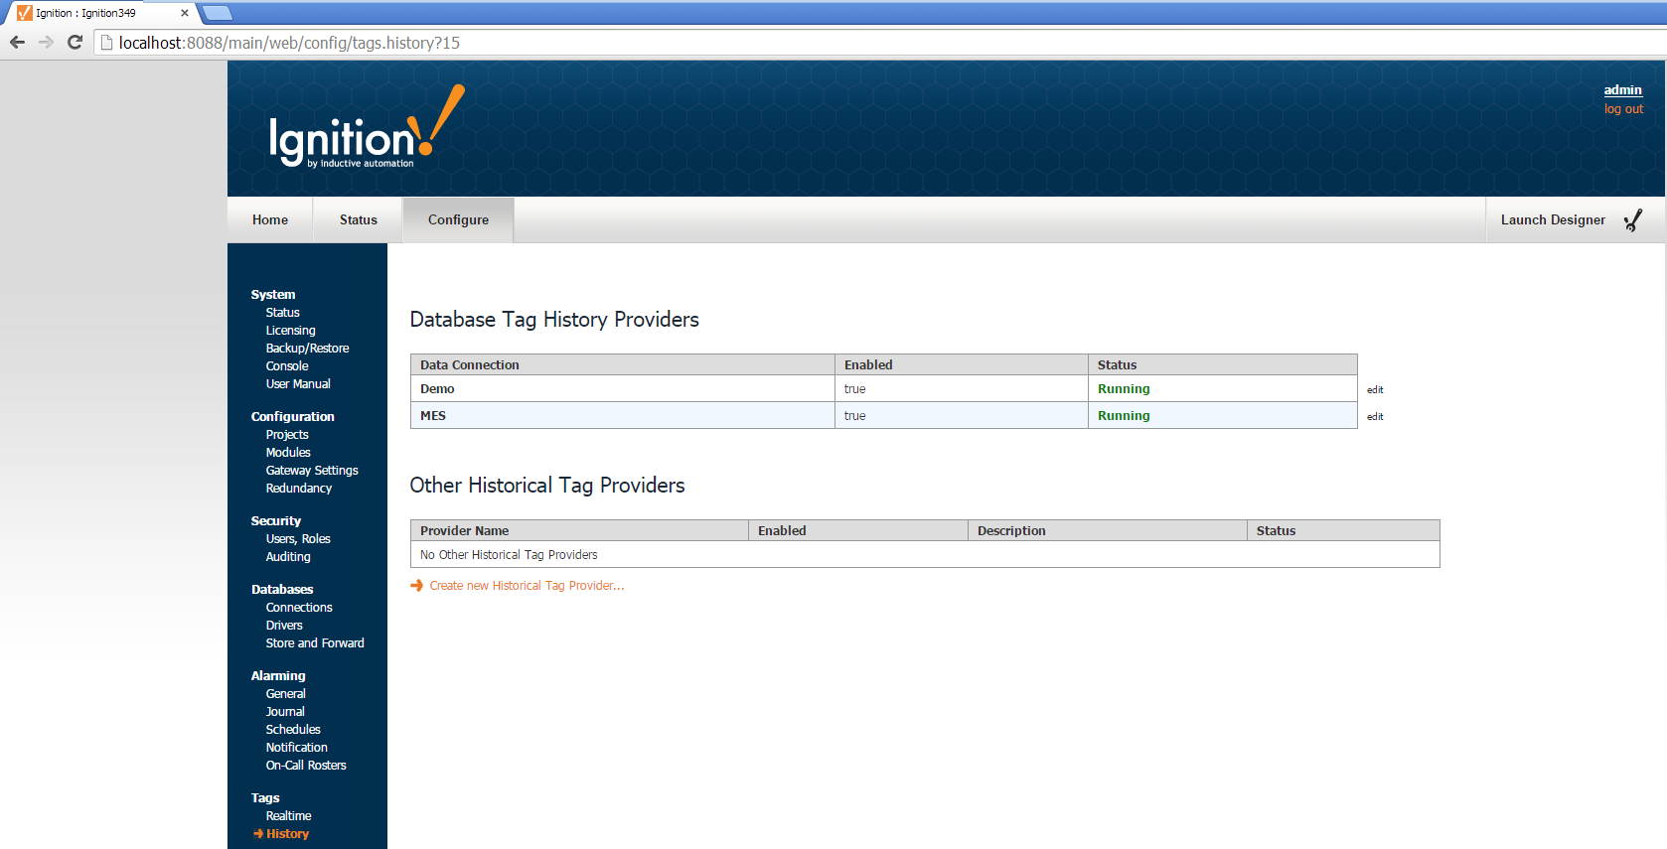The height and width of the screenshot is (849, 1667).
Task: Reload the page with refresh icon
Action: [x=75, y=42]
